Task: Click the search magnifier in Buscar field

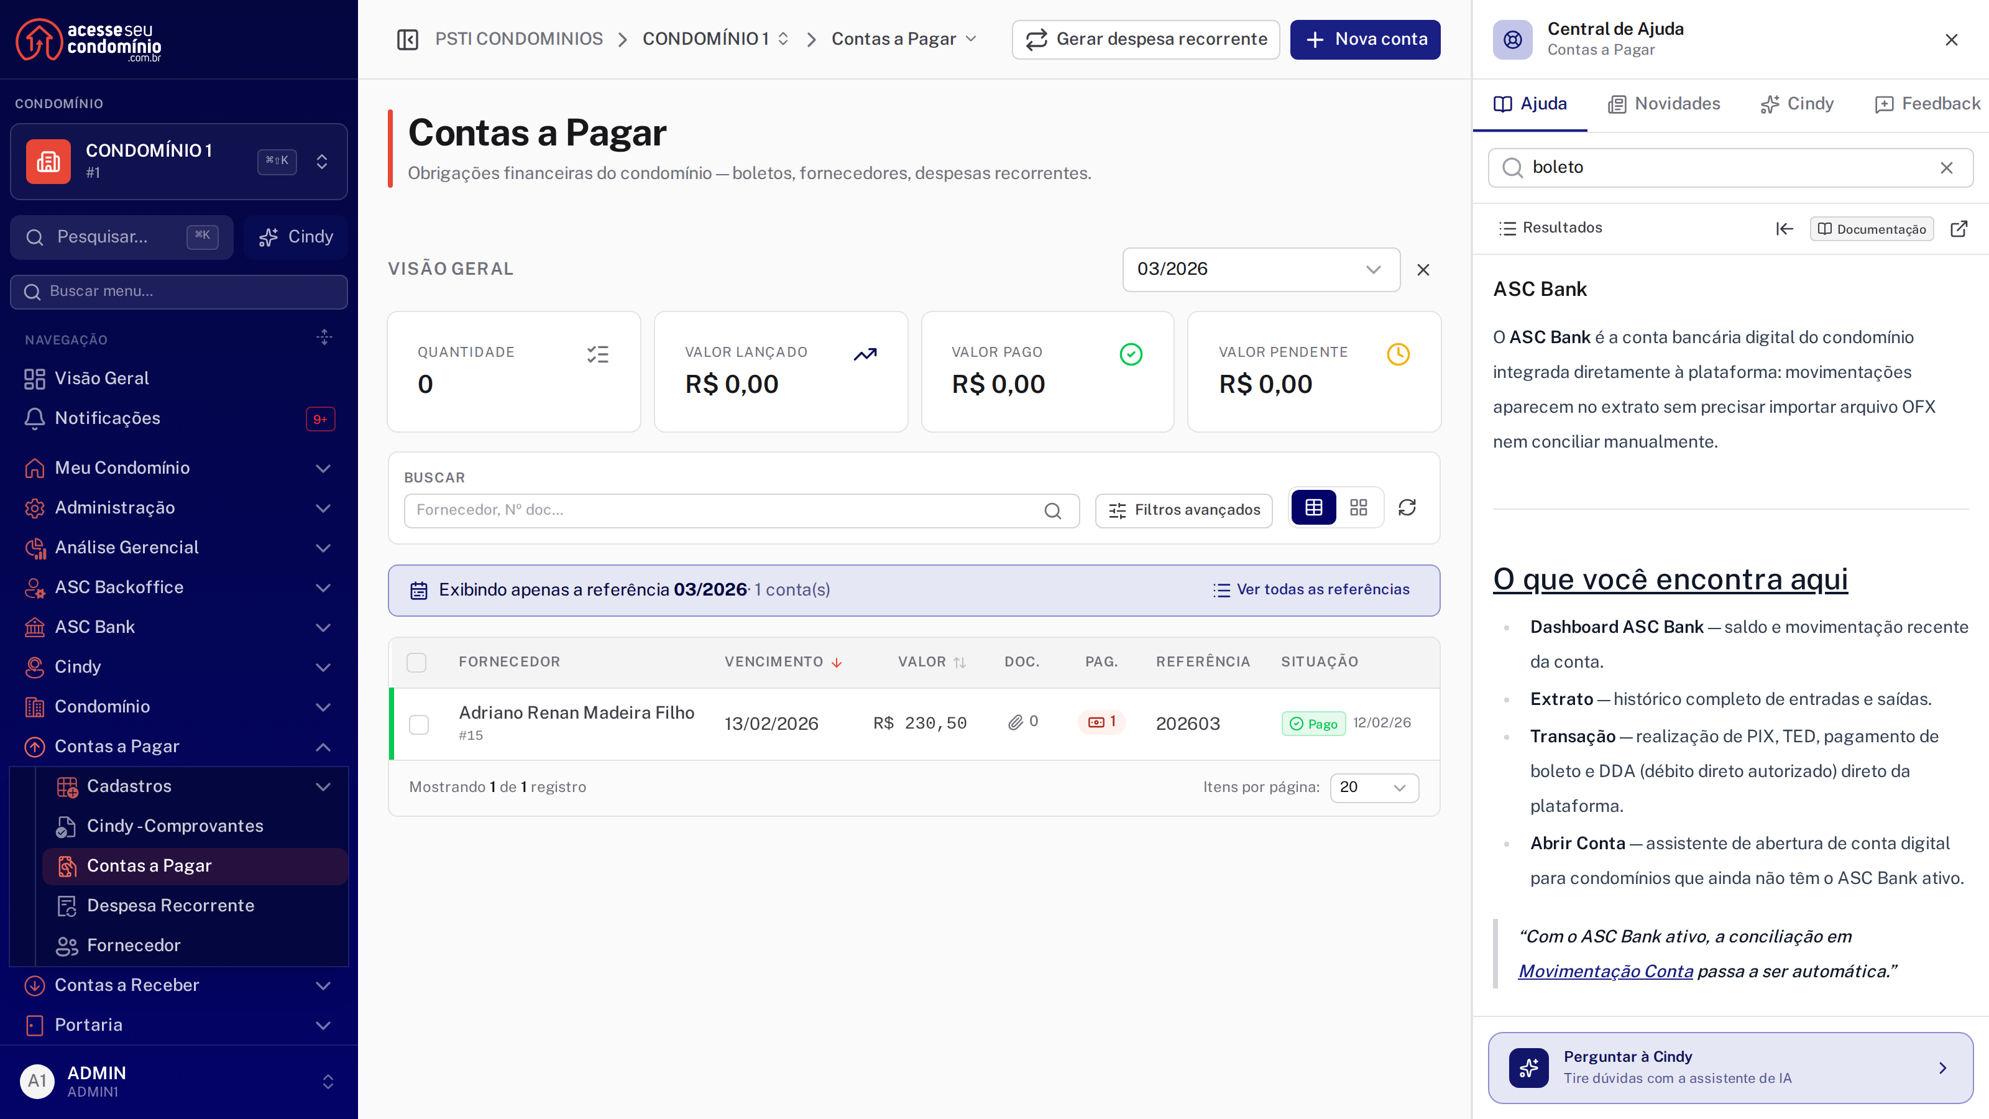Action: click(x=1052, y=510)
